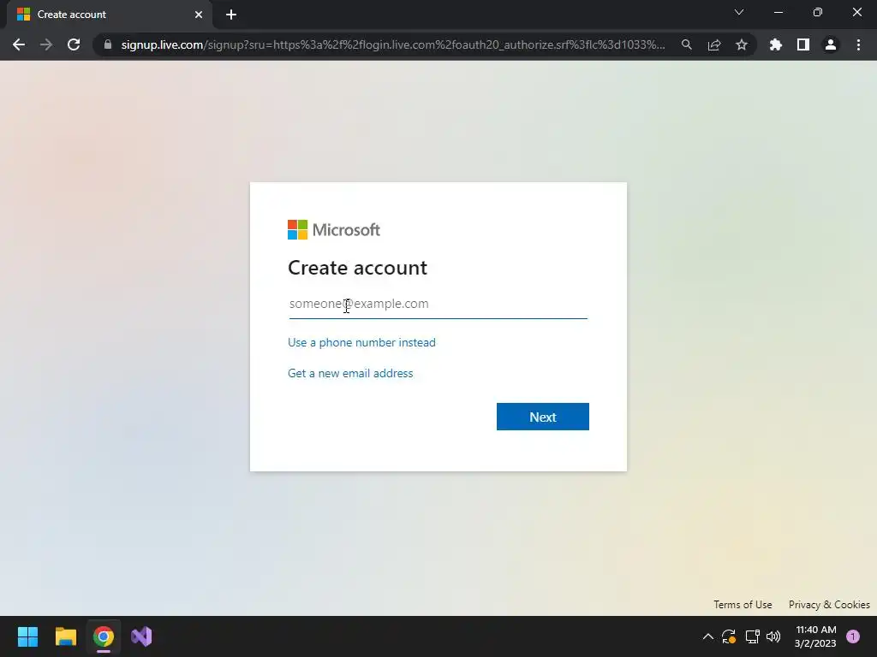877x657 pixels.
Task: Minimize the Chrome window
Action: 778,12
